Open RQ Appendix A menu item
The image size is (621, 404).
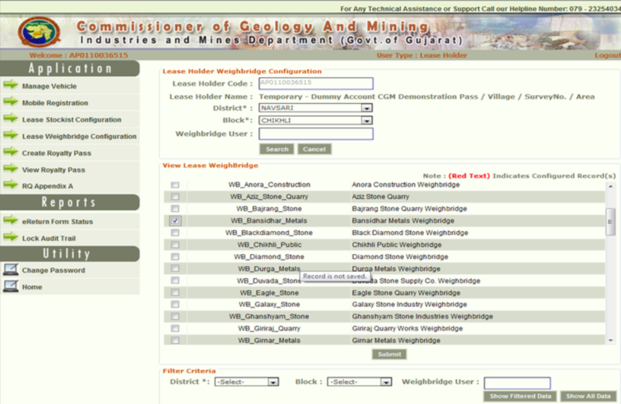coord(48,186)
